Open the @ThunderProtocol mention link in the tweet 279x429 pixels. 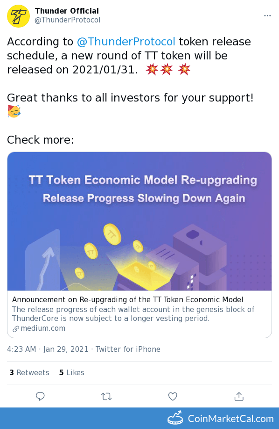(x=126, y=42)
